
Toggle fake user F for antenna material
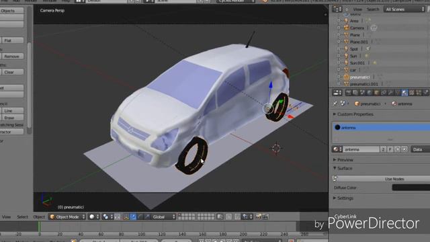pyautogui.click(x=390, y=149)
